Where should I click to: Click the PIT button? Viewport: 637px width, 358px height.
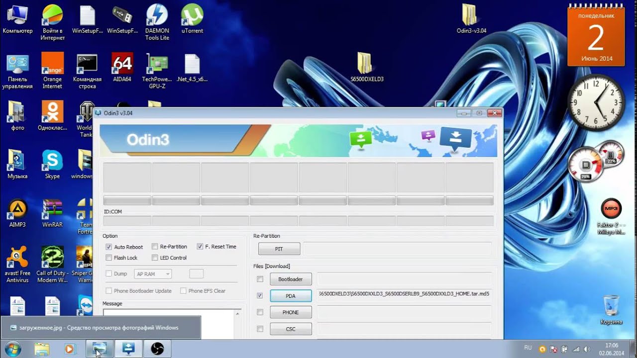[279, 249]
